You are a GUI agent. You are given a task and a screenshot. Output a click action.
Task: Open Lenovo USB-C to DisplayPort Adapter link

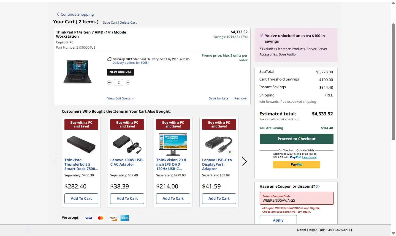(217, 164)
